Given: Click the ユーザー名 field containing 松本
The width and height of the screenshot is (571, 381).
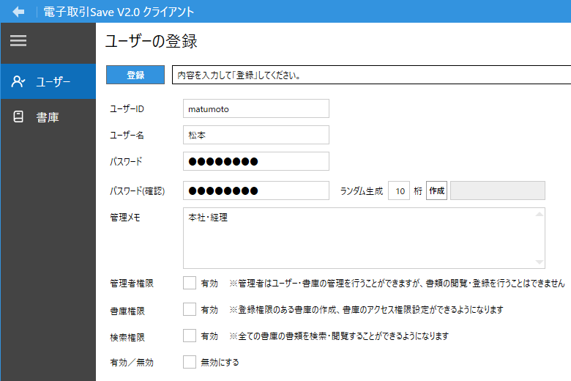Looking at the screenshot, I should point(255,135).
